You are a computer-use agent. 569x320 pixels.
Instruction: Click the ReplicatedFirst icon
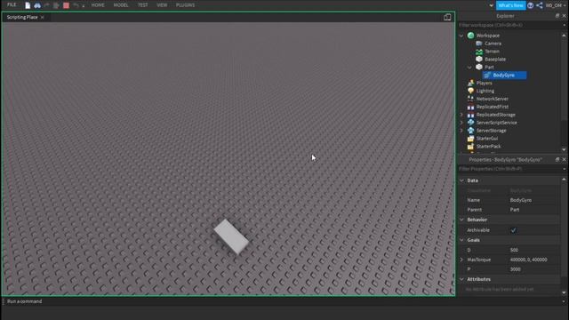coord(470,107)
